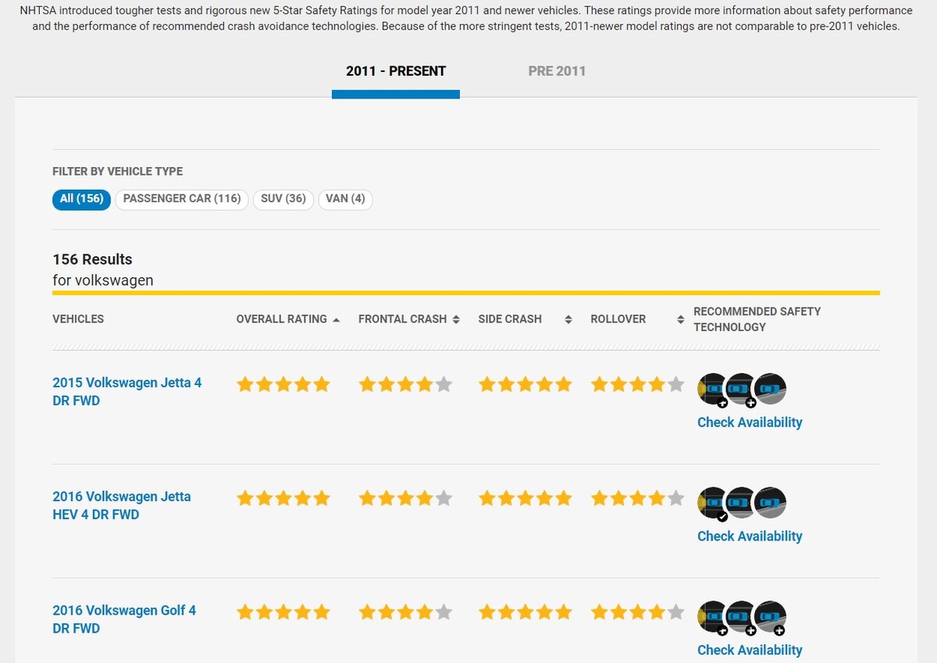Sort by Rollover using its arrows
937x663 pixels.
pyautogui.click(x=680, y=319)
